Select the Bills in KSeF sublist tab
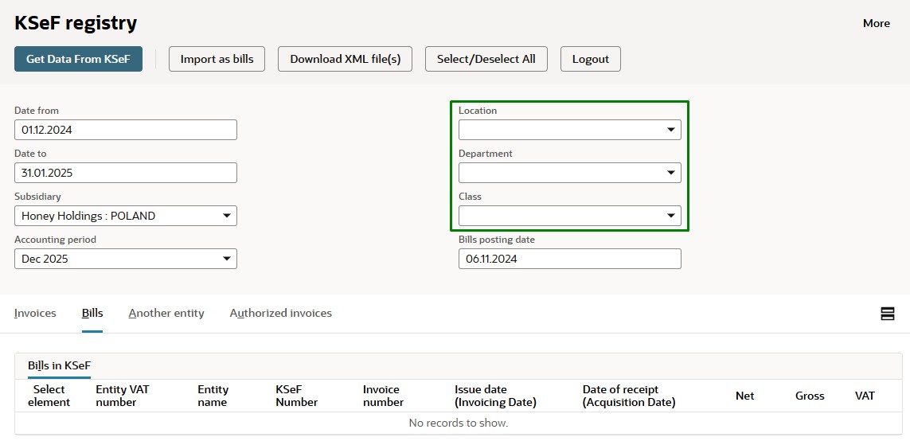The width and height of the screenshot is (910, 441). 59,365
